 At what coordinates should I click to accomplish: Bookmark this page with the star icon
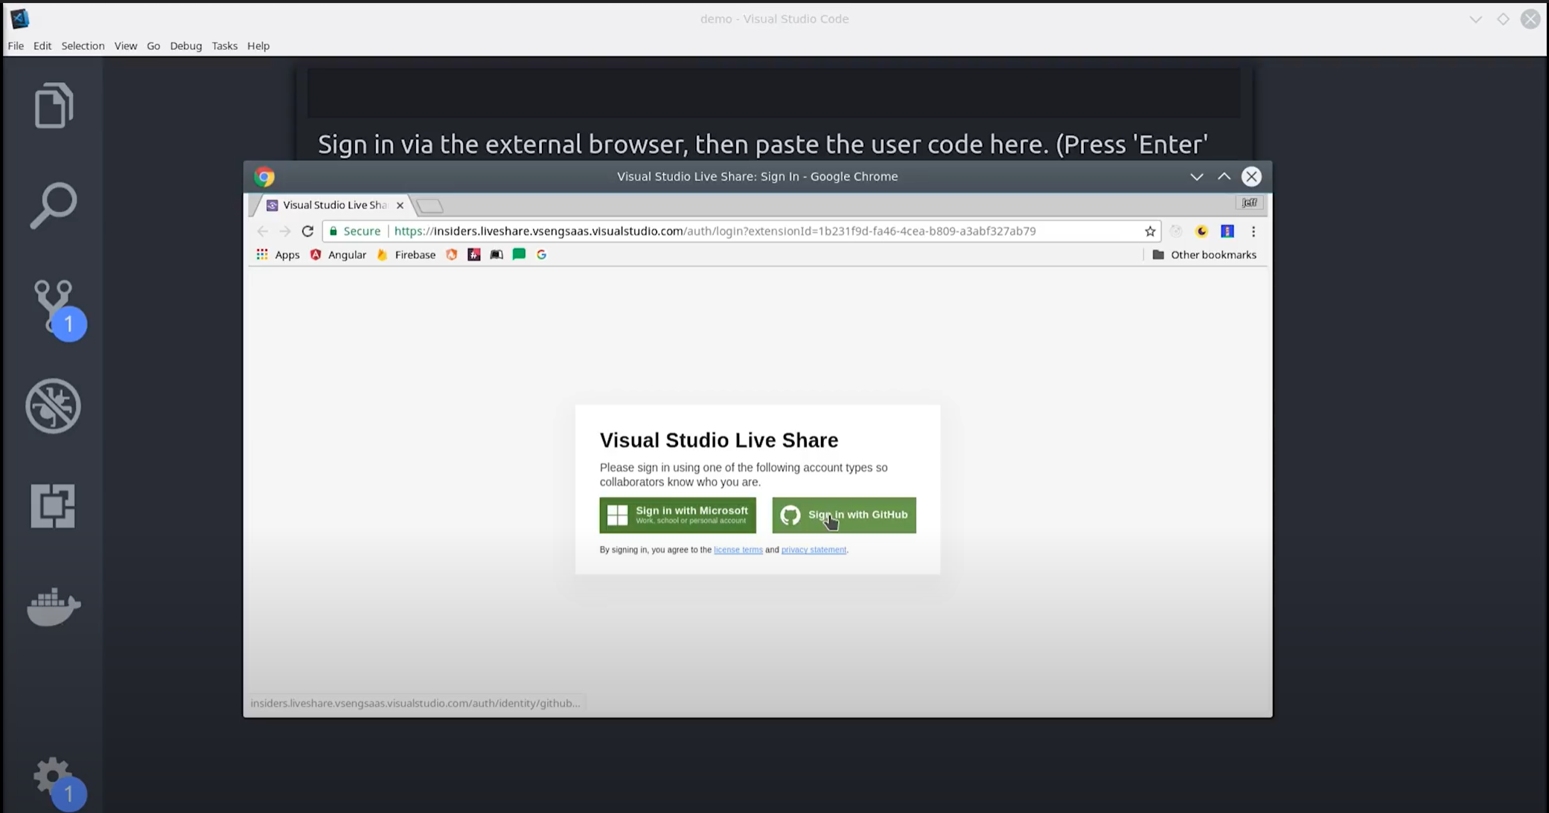[1150, 231]
